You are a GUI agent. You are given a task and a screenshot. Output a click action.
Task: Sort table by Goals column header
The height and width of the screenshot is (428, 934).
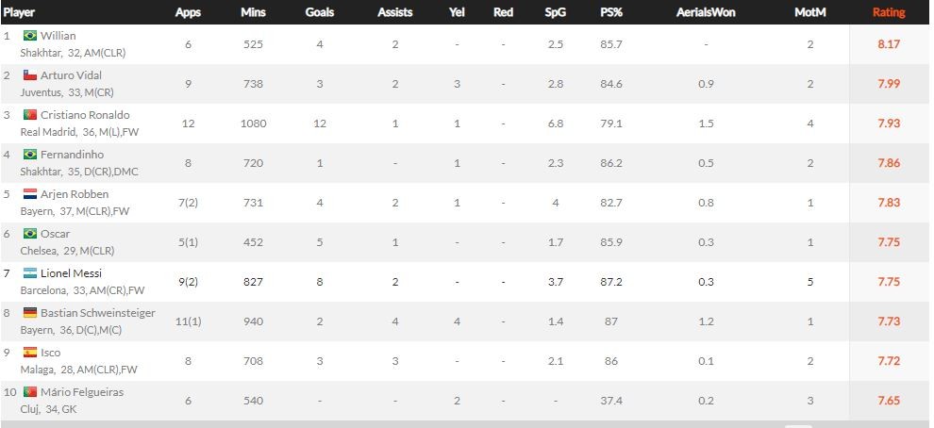(320, 12)
